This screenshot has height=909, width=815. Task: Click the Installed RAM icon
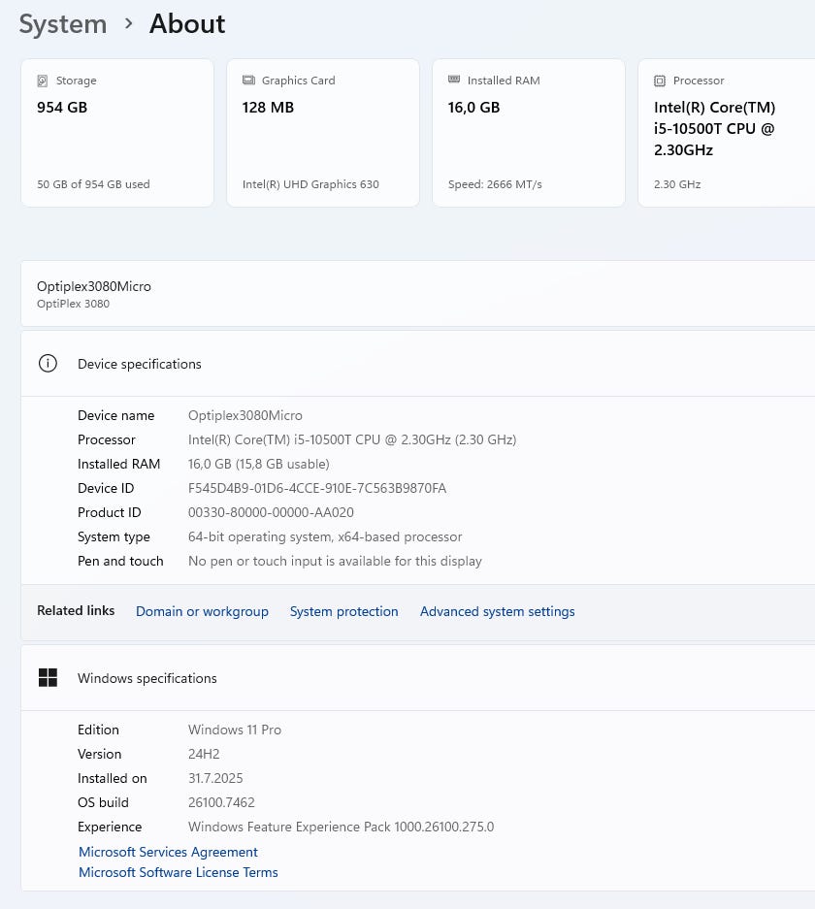[x=453, y=81]
